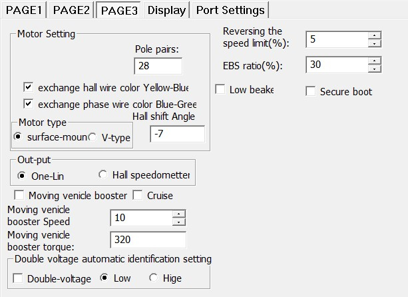Open the PAGE2 tab

point(71,10)
